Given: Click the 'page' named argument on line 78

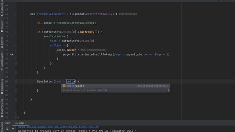Looking at the screenshot, I should (x=117, y=55).
